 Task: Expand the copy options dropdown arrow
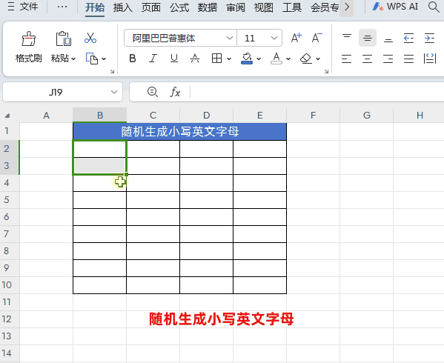pos(104,59)
